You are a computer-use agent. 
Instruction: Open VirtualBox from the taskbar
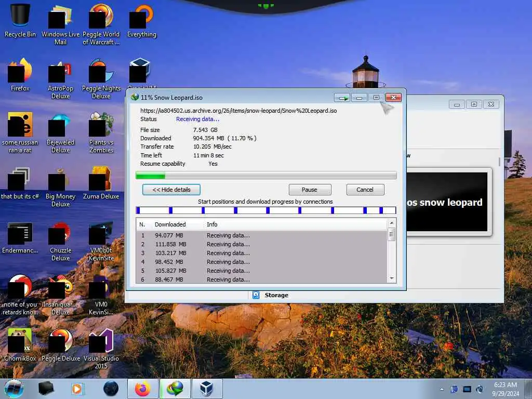(x=207, y=389)
